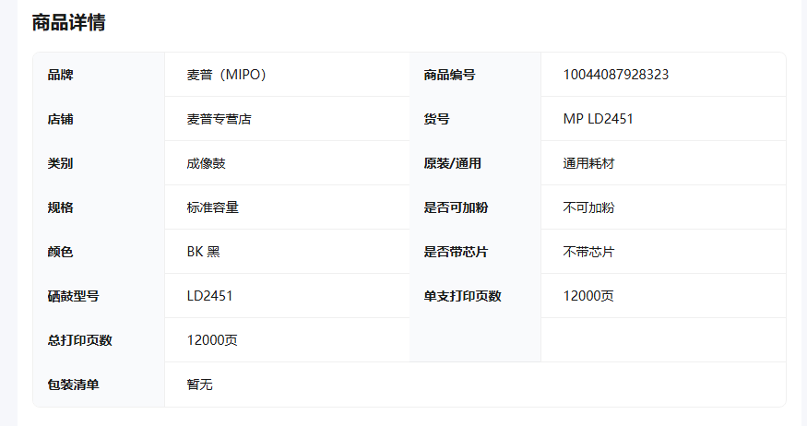
Task: Click the 是否可加粉 label
Action: pyautogui.click(x=456, y=207)
